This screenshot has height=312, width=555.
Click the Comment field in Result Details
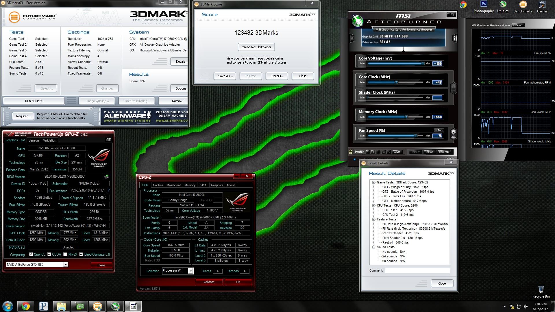tap(417, 271)
